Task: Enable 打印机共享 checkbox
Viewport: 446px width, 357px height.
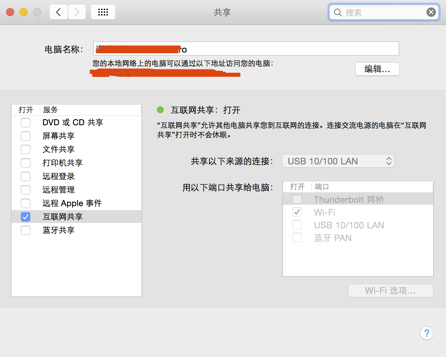Action: point(26,163)
